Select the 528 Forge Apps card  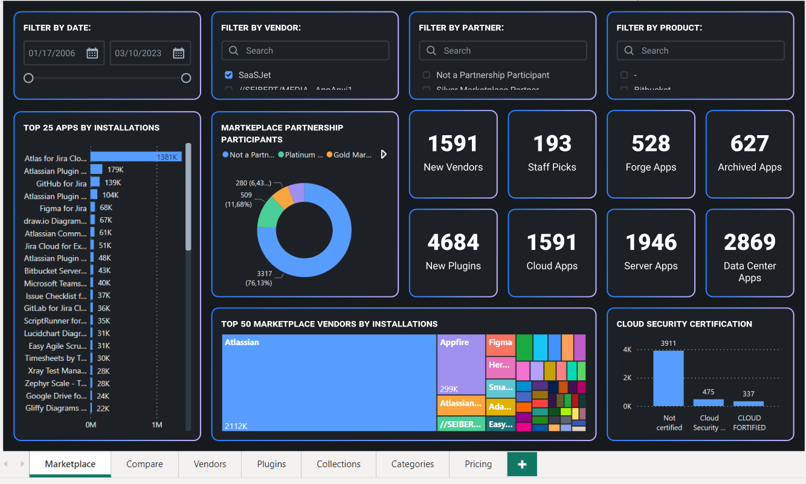pyautogui.click(x=651, y=154)
